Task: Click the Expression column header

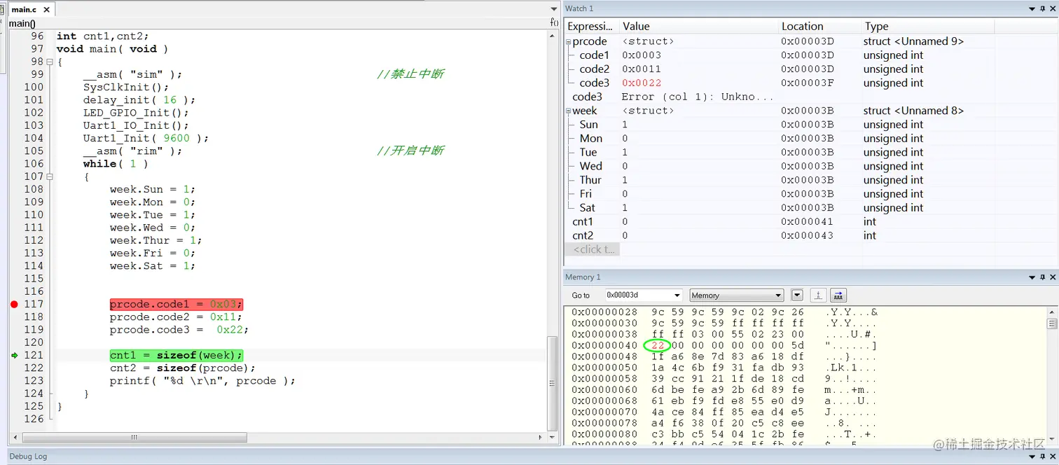Action: click(x=590, y=27)
